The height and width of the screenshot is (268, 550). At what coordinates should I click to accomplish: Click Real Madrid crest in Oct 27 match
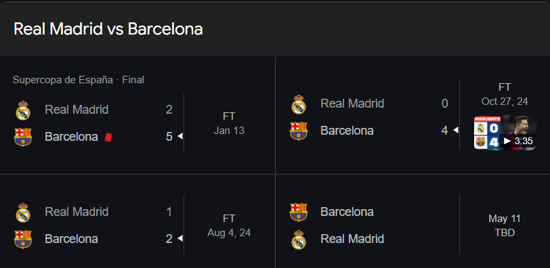299,104
